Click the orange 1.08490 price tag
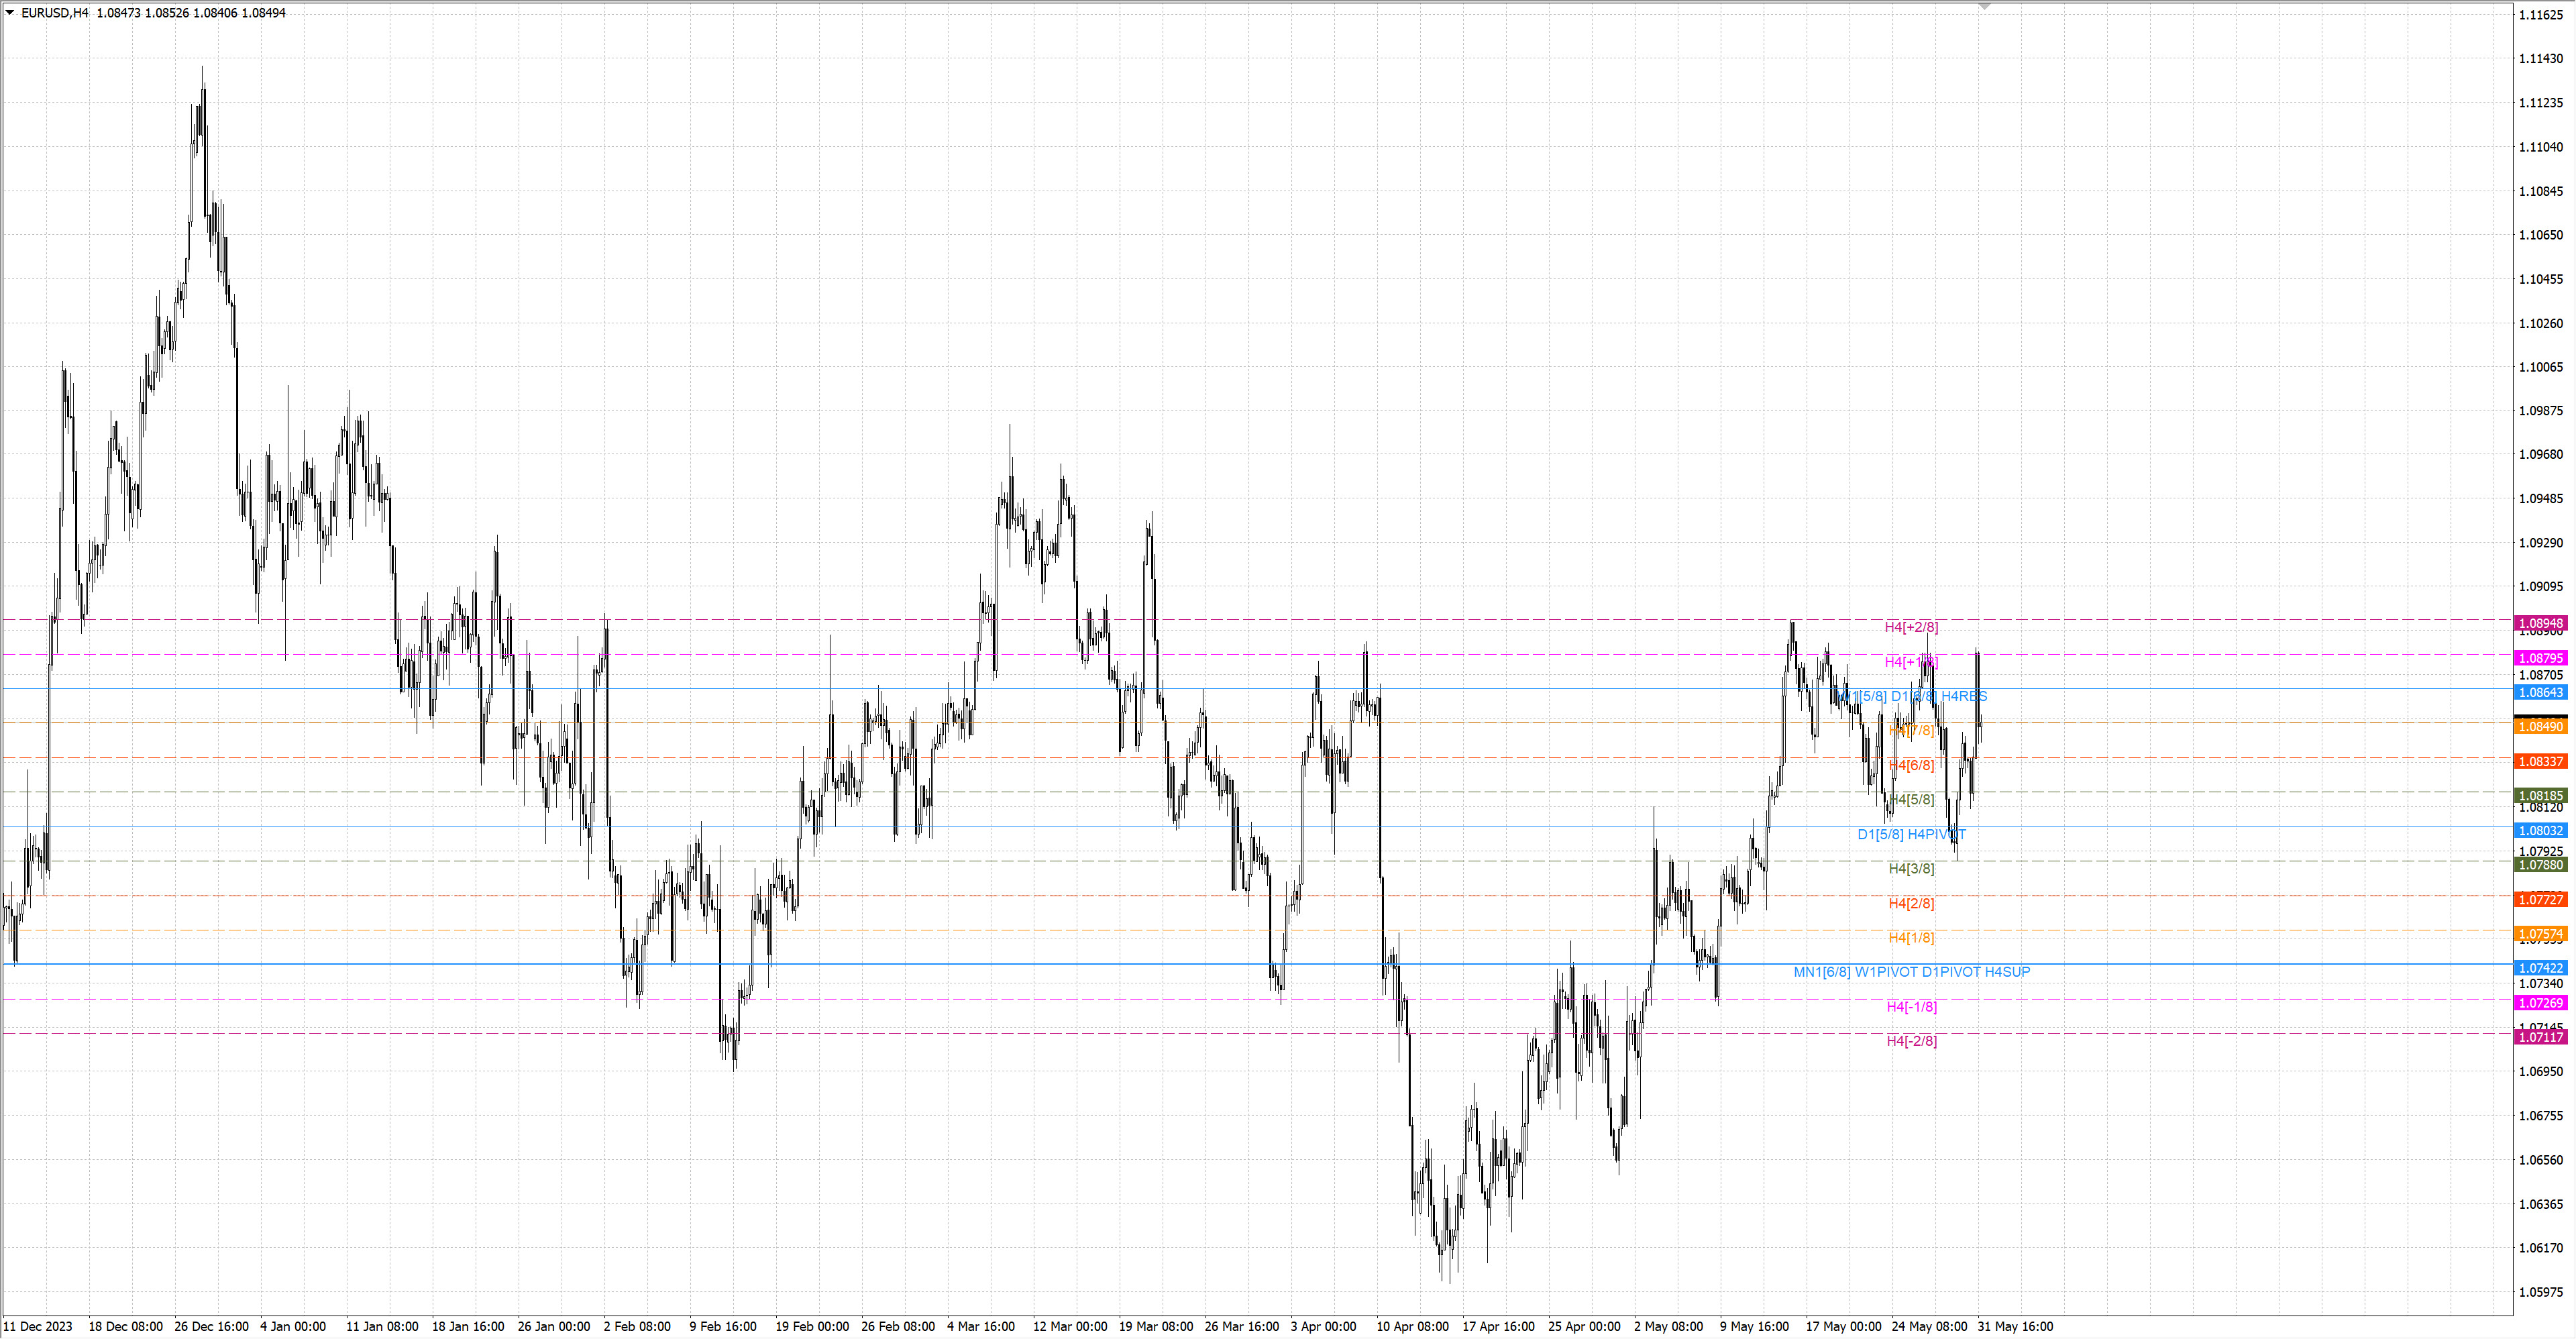The image size is (2576, 1339). click(2540, 727)
